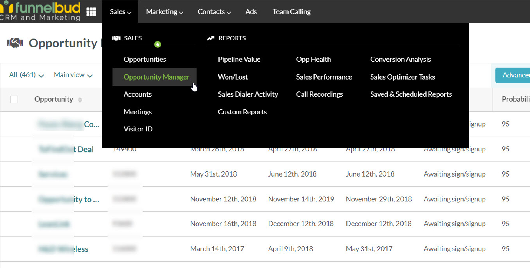Click the April 9th, 2018 cell
This screenshot has width=530, height=268.
point(290,249)
